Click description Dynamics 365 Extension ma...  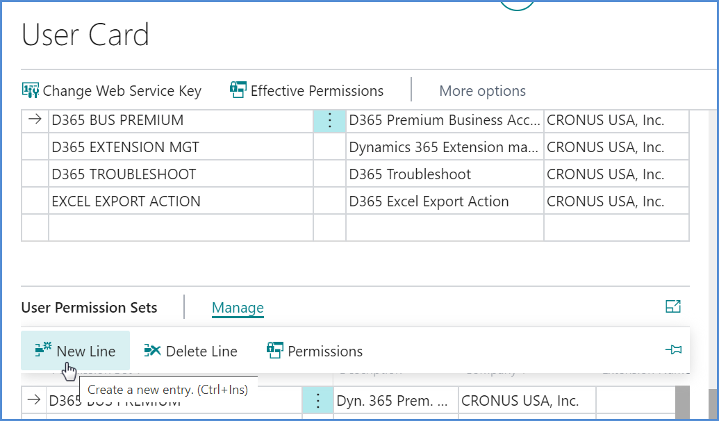pyautogui.click(x=445, y=147)
